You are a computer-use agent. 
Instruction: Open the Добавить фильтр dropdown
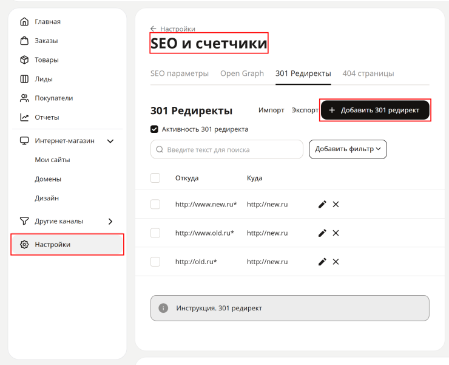click(x=348, y=149)
